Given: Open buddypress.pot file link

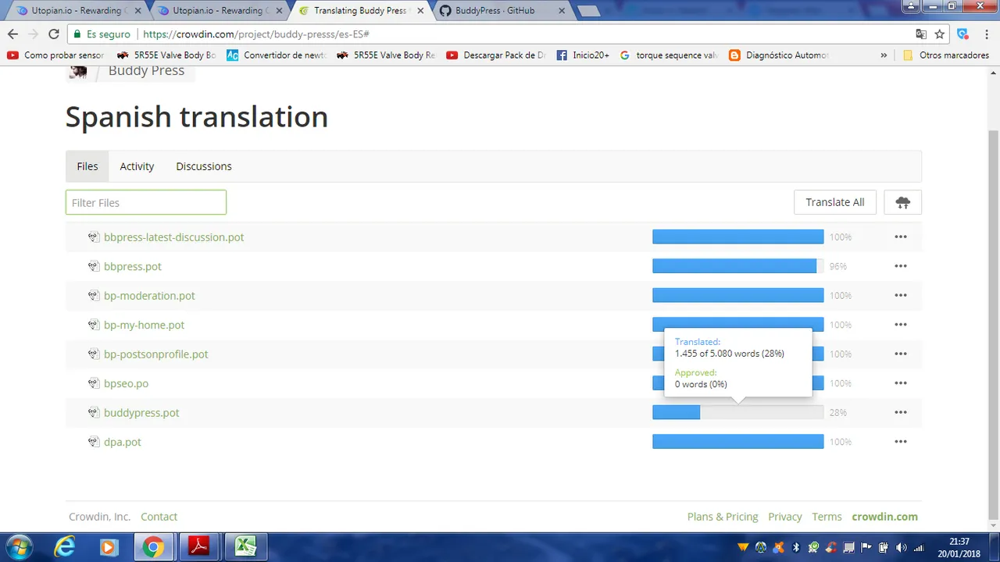Looking at the screenshot, I should click(141, 413).
